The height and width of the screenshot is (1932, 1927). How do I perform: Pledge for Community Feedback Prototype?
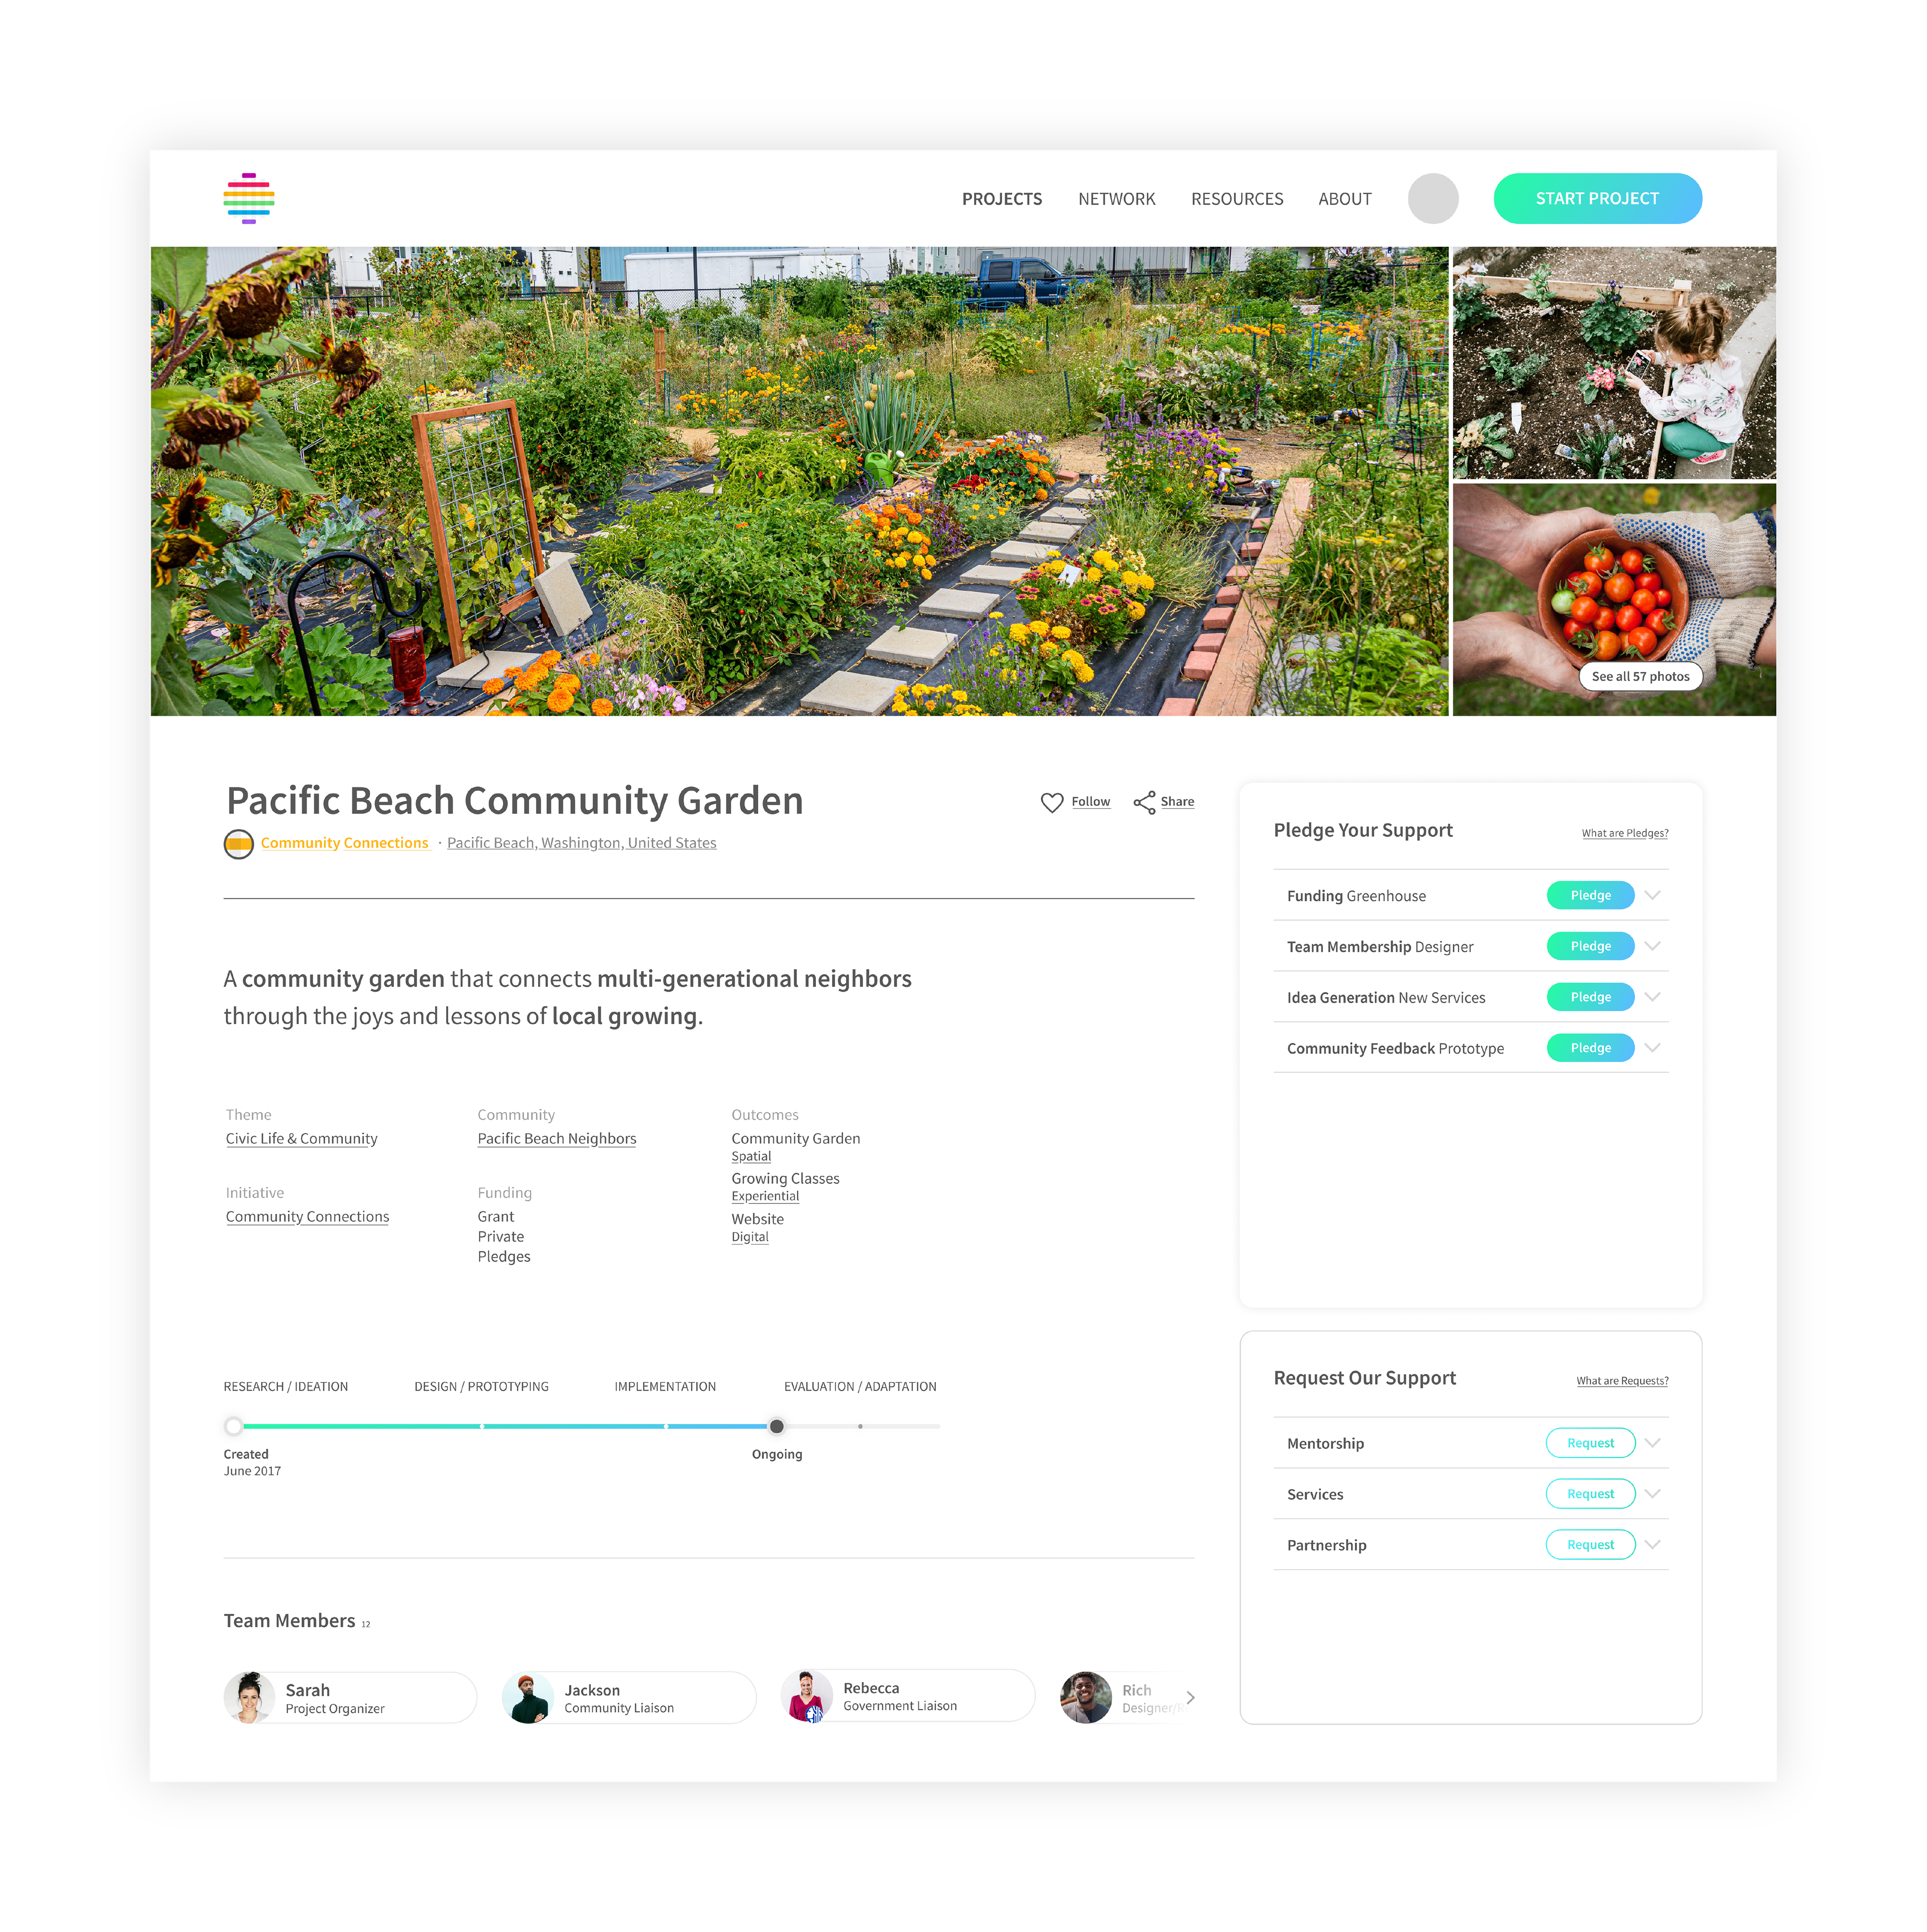[x=1590, y=1048]
